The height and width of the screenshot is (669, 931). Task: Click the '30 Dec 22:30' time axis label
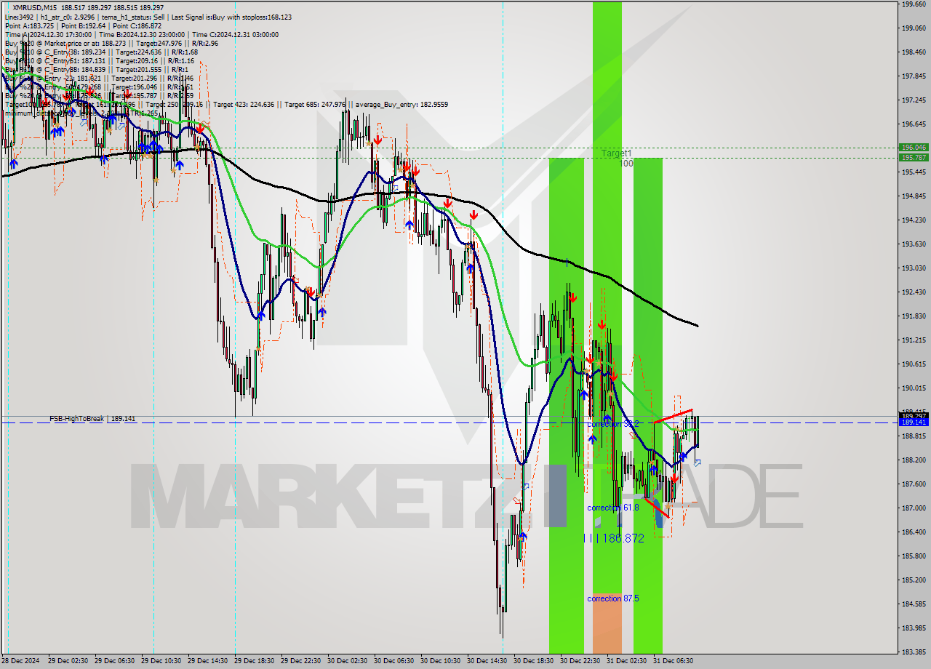tap(580, 661)
